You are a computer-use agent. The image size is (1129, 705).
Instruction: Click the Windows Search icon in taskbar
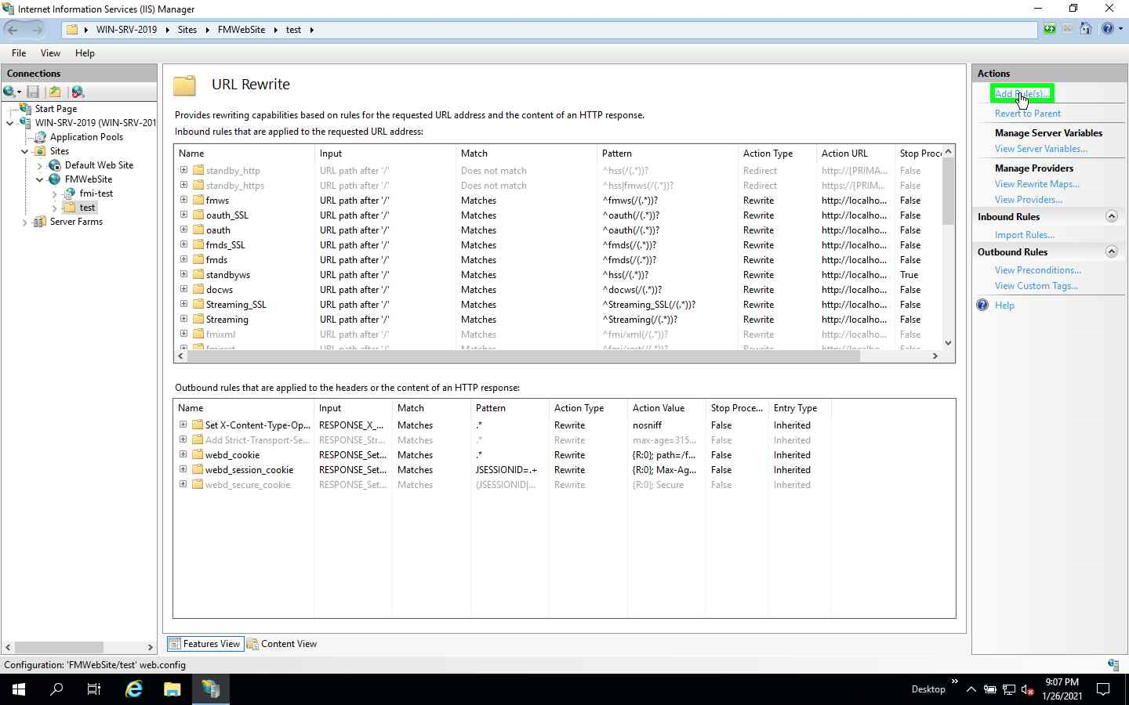55,689
